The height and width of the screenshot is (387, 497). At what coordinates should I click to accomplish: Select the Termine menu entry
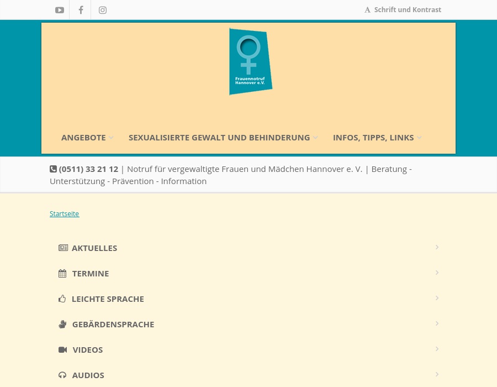click(91, 274)
